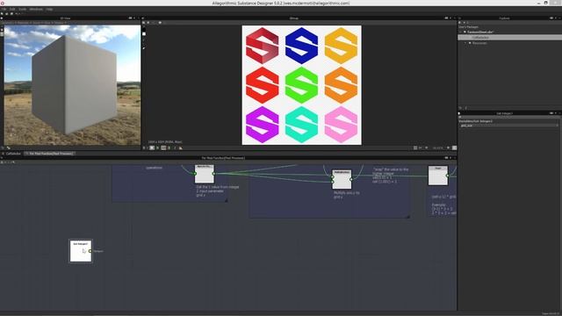Viewport: 562px width, 316px height.
Task: Select the node commented 'Get the 1 value'
Action: pos(205,174)
